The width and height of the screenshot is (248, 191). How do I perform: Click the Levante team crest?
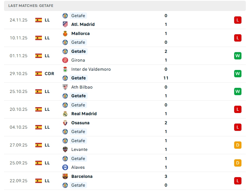[x=65, y=149]
